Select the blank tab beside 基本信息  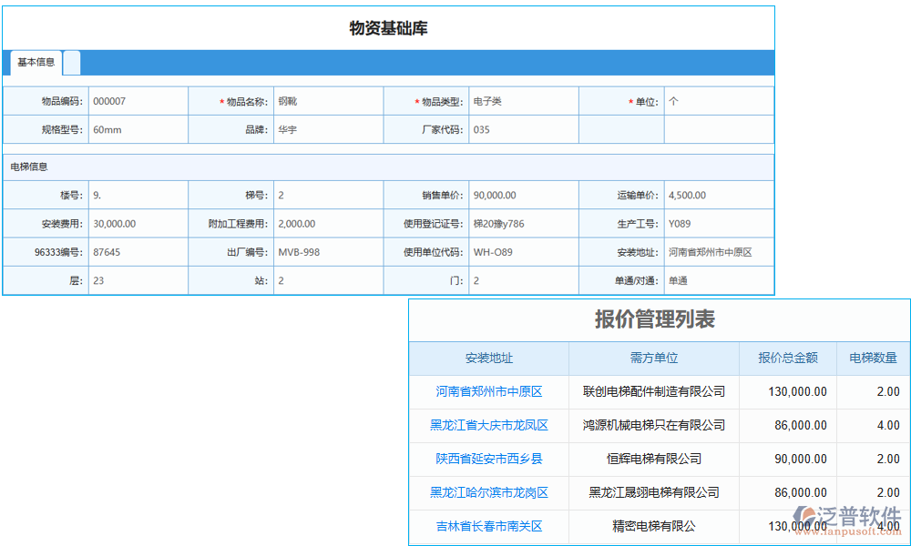tap(72, 63)
